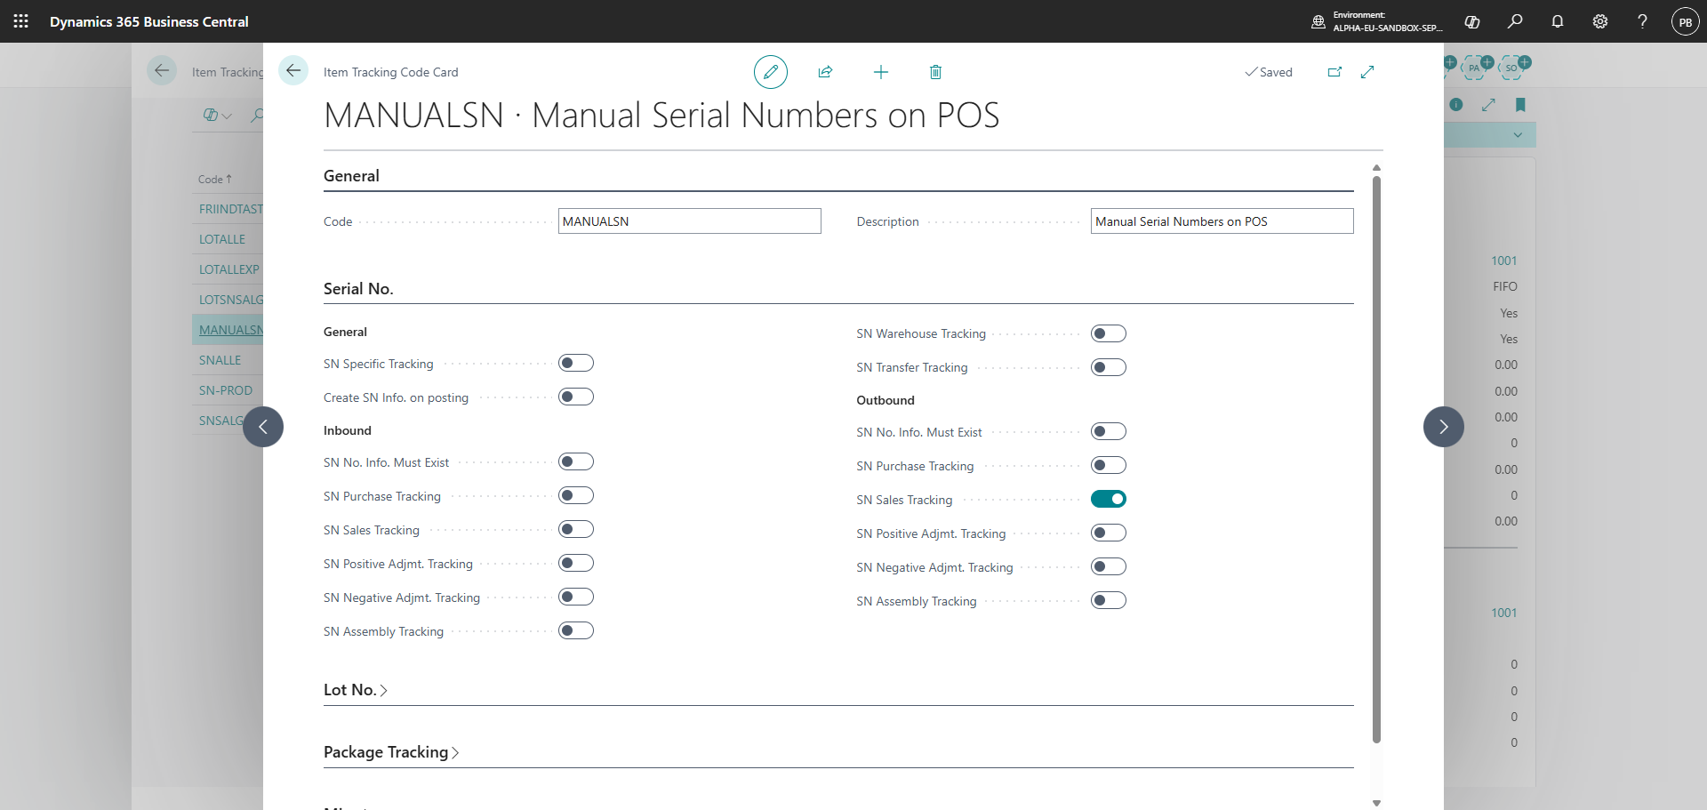
Task: Click the Dynamics 365 Business Central title
Action: tap(149, 21)
